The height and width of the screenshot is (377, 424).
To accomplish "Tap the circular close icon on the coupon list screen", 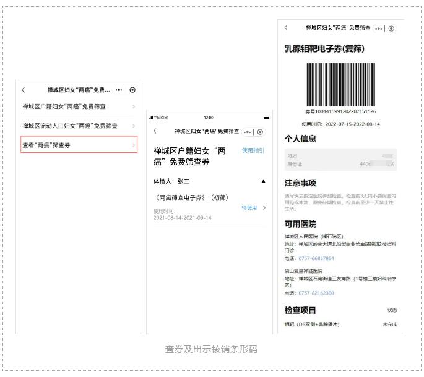I will [260, 132].
